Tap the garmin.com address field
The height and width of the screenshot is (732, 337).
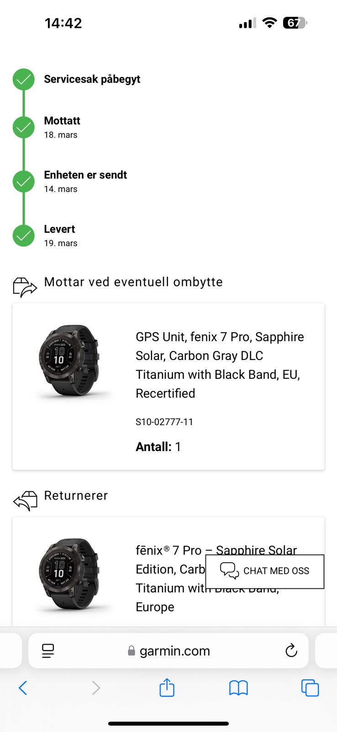click(169, 651)
